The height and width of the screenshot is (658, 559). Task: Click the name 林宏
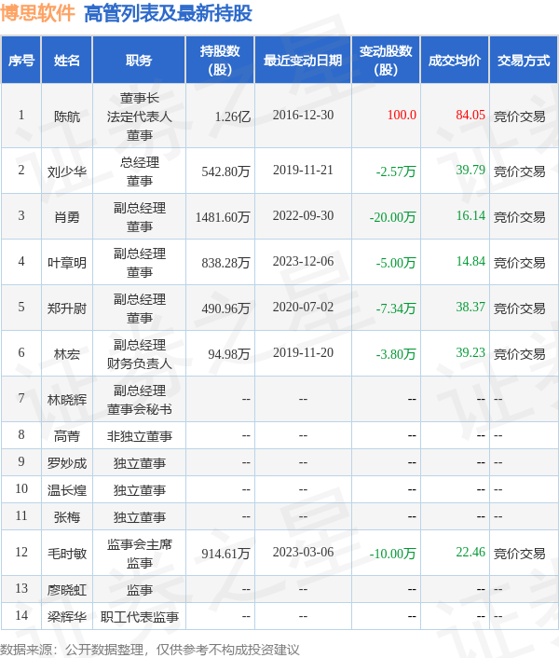point(67,354)
